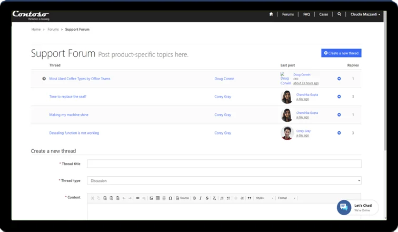Expand the Format dropdown in editor
The width and height of the screenshot is (398, 232).
[286, 198]
